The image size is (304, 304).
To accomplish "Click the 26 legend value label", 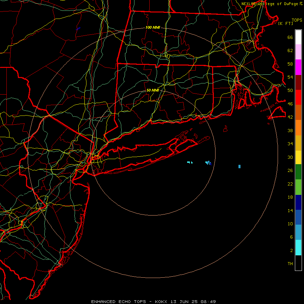I will 290,171.
